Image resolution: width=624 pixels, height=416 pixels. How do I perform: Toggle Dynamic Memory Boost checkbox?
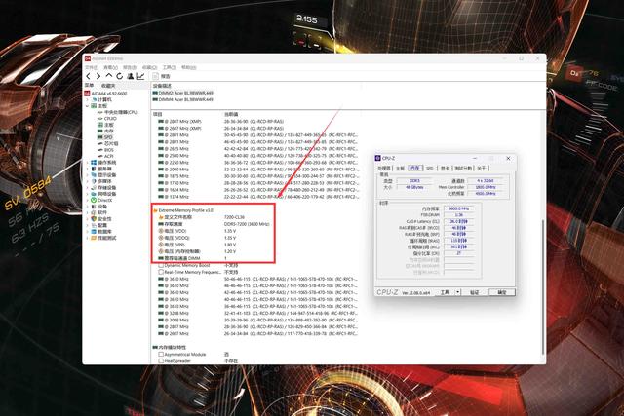161,265
